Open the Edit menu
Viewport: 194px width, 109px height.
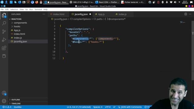click(7, 9)
